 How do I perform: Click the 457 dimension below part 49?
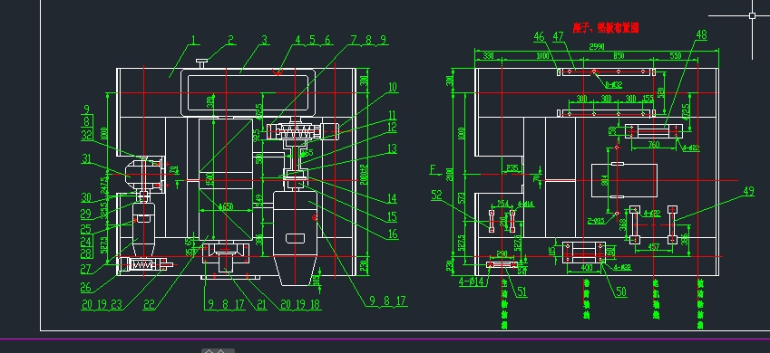click(x=654, y=247)
